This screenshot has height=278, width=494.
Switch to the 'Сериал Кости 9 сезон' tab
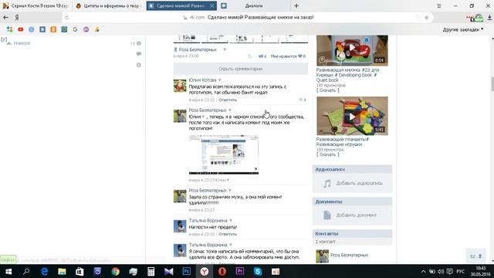coord(36,5)
